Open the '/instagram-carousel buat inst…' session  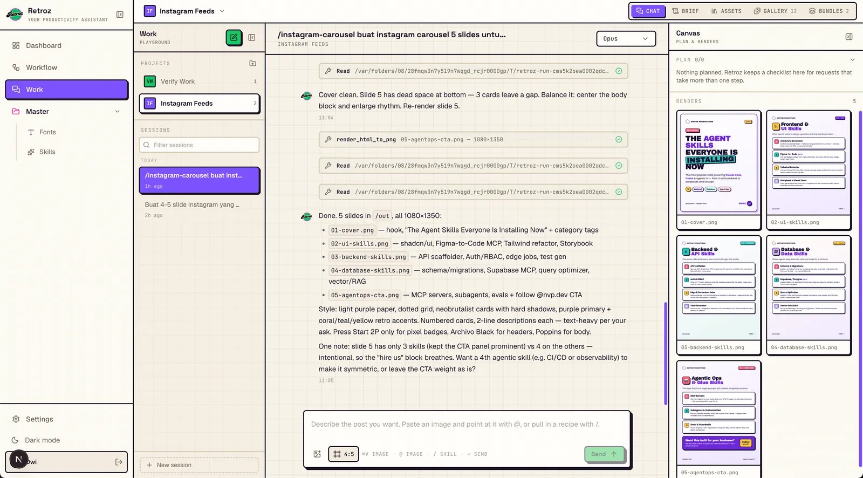[x=200, y=180]
